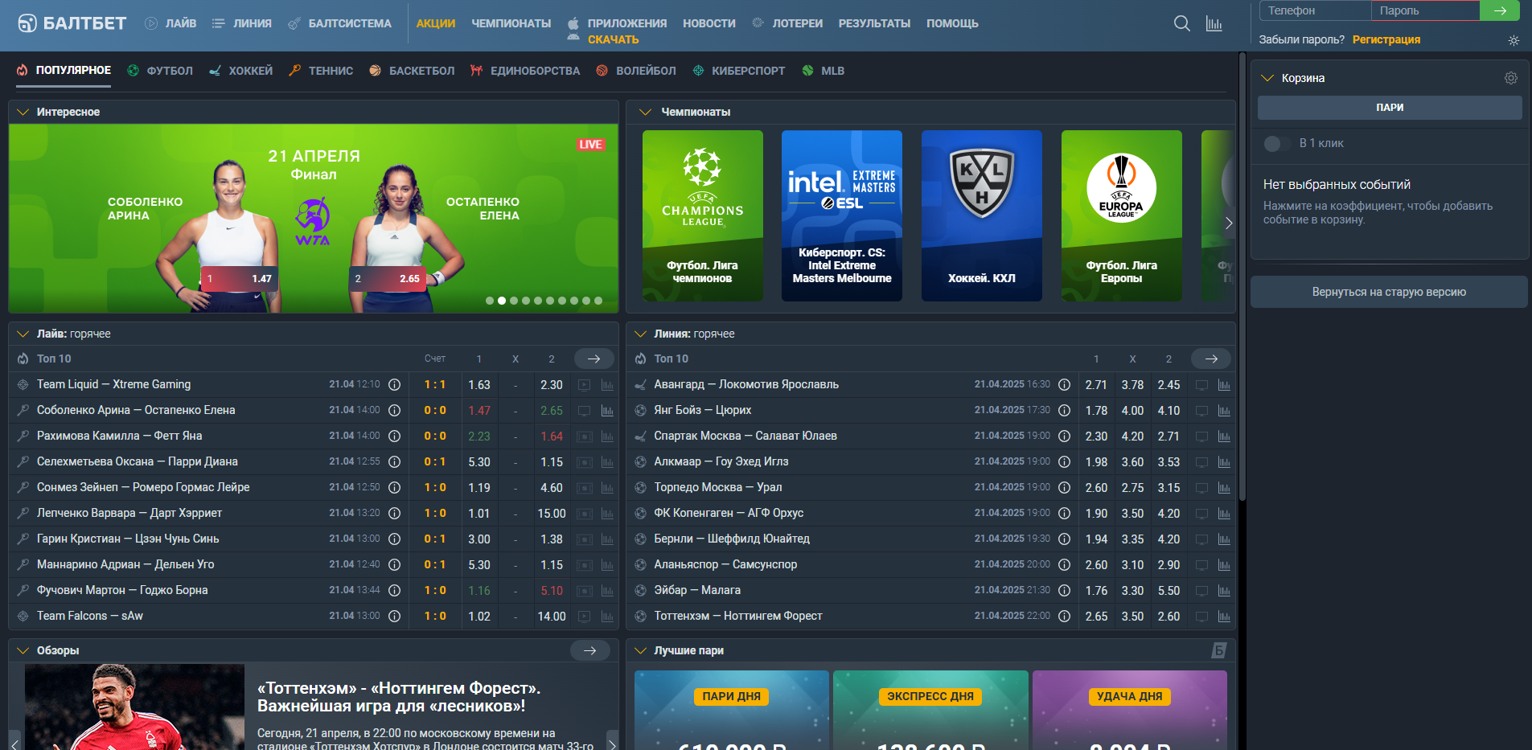The height and width of the screenshot is (750, 1532).
Task: Show next review with right arrow
Action: (x=612, y=744)
